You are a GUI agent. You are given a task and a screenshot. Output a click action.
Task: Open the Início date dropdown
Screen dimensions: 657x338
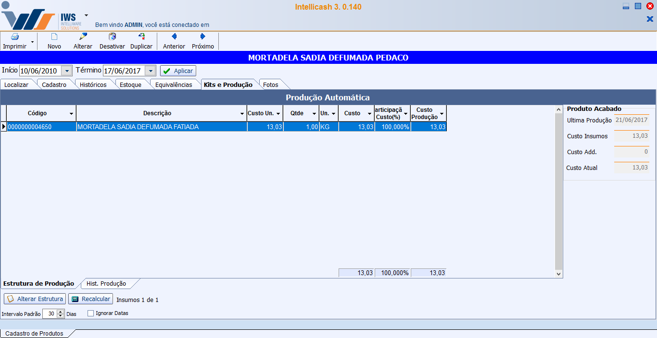(67, 71)
